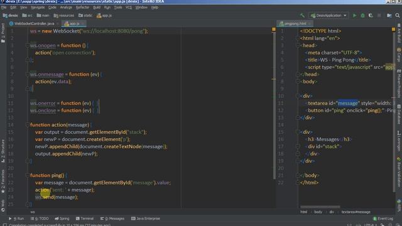Click the desix project breadcrumb
Image resolution: width=402 pixels, height=226 pixels.
coord(10,16)
